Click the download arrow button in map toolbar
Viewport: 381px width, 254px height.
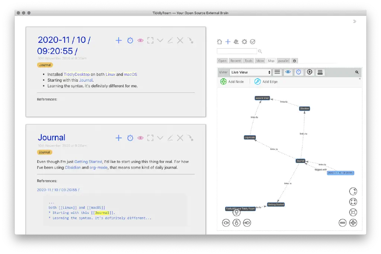click(309, 72)
